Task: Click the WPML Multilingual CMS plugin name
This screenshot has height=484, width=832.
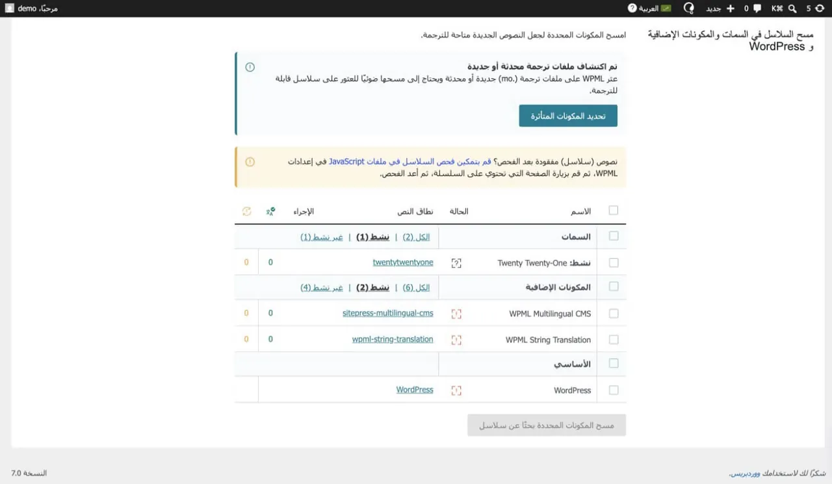Action: coord(550,314)
